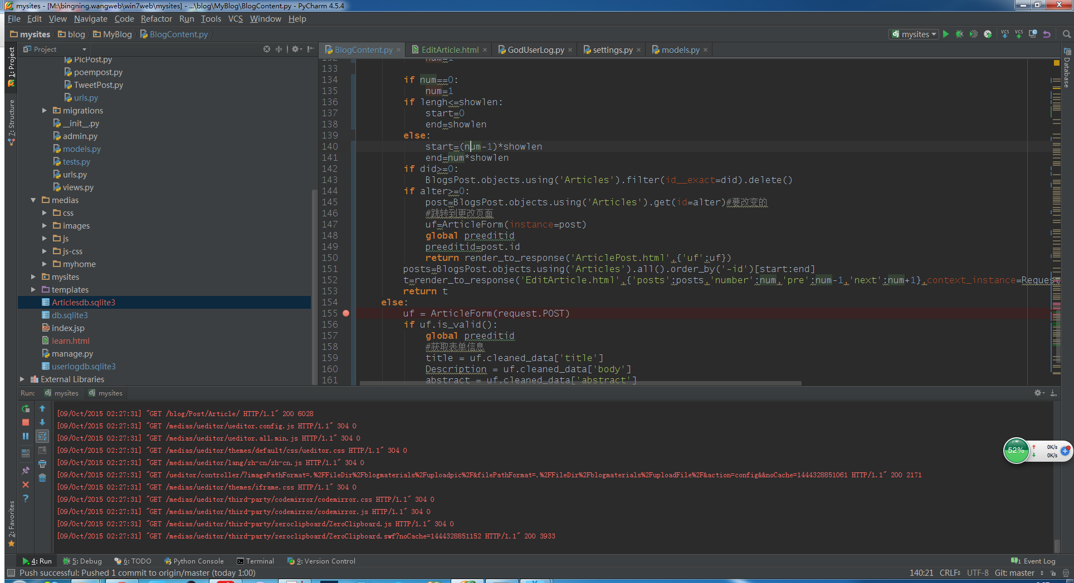Stop the running server with red square

[26, 422]
